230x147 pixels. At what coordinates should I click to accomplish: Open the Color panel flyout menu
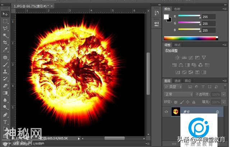(224, 9)
